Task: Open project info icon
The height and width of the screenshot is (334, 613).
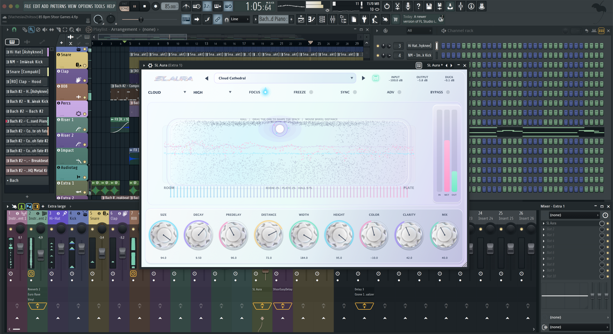Action: 471,6
